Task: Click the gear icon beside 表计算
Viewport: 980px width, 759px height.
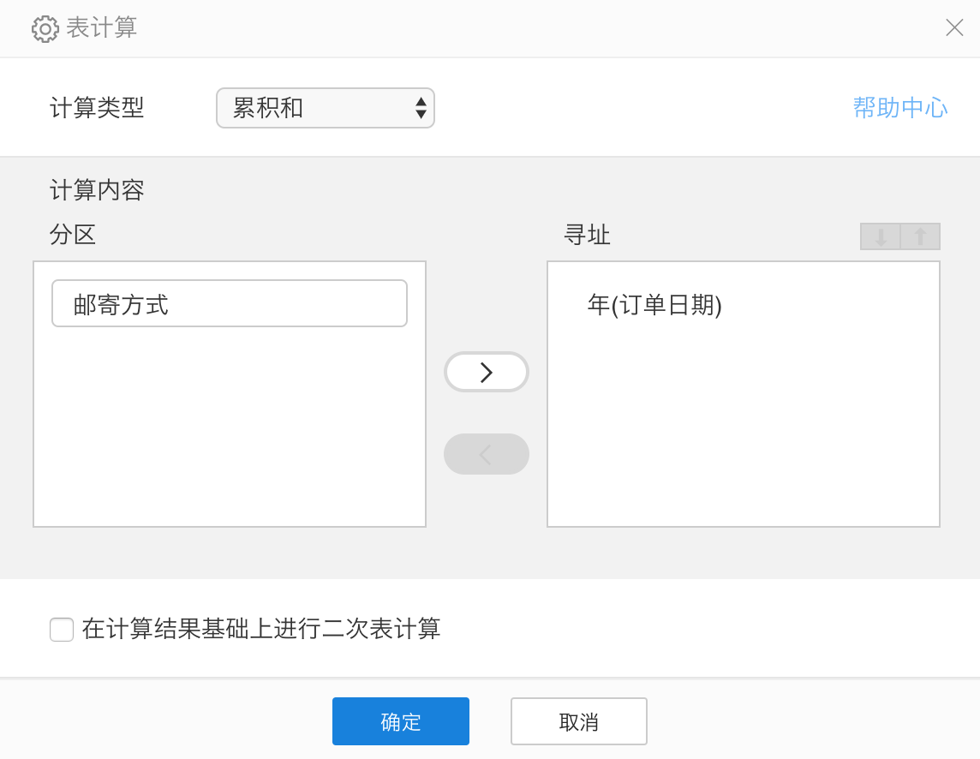Action: (x=45, y=29)
